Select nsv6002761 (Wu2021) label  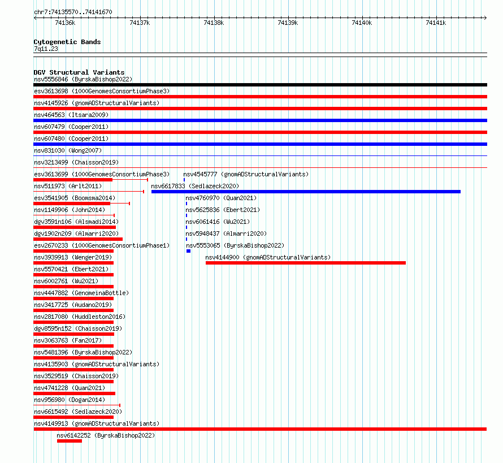coord(66,281)
